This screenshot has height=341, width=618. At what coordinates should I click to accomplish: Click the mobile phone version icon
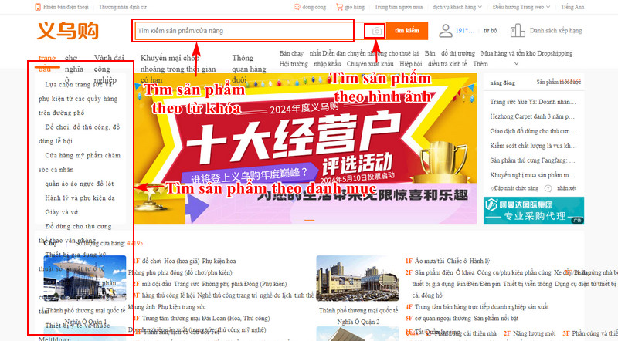pyautogui.click(x=38, y=7)
